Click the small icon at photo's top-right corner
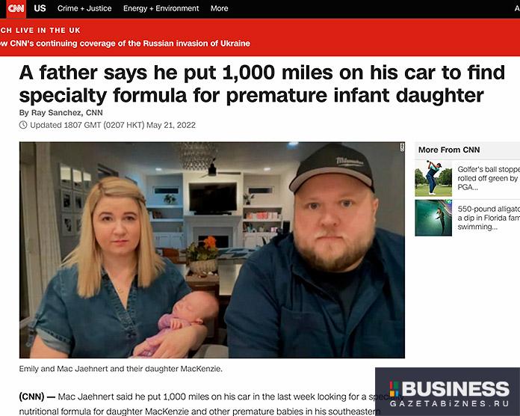The width and height of the screenshot is (520, 416). tap(402, 147)
